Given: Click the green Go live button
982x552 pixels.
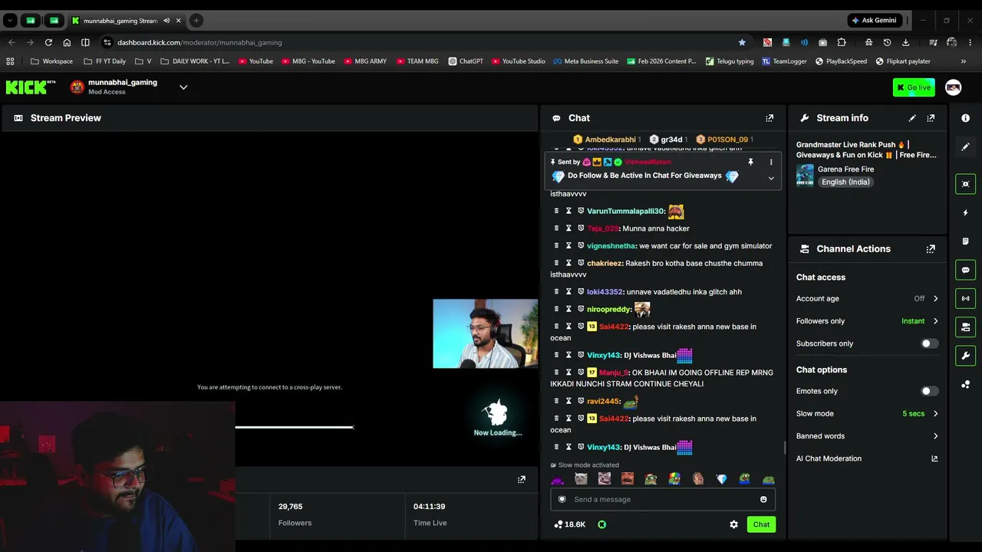Looking at the screenshot, I should point(914,87).
